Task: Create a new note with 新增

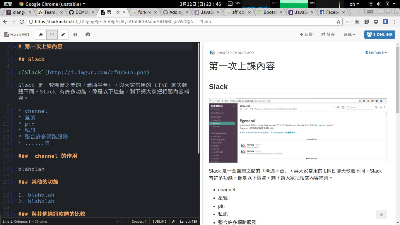Action: (x=306, y=35)
